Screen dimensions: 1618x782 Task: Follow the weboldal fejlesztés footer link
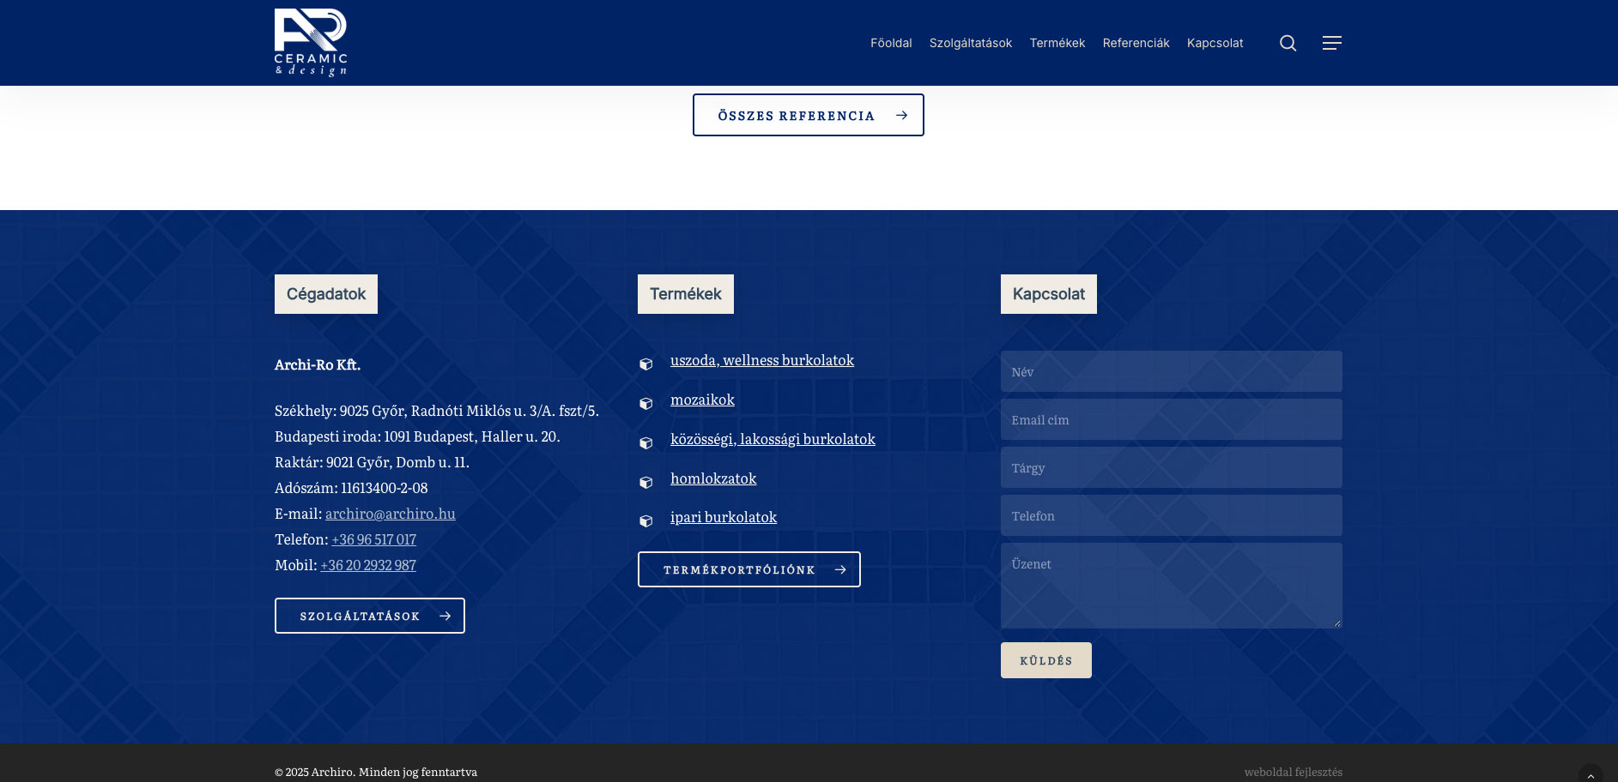click(x=1293, y=772)
